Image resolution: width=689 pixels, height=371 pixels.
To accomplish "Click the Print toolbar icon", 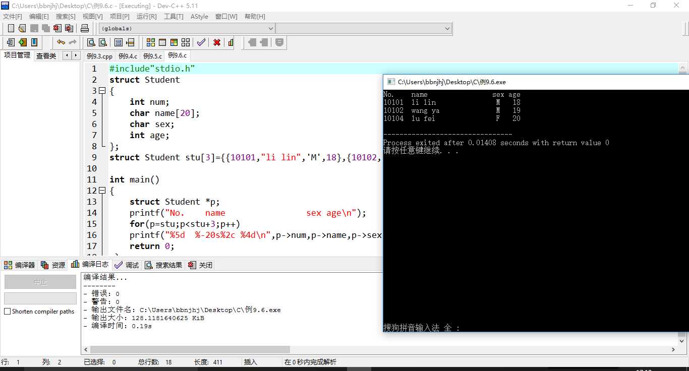I will point(85,28).
